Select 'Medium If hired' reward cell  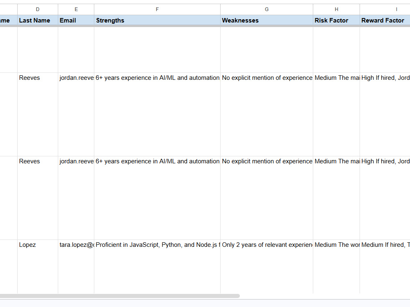point(385,266)
